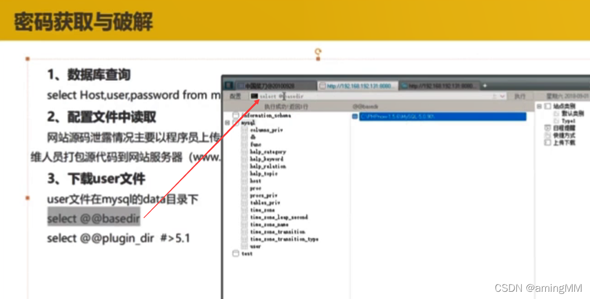Select the user table name
The image size is (590, 299).
click(x=255, y=247)
